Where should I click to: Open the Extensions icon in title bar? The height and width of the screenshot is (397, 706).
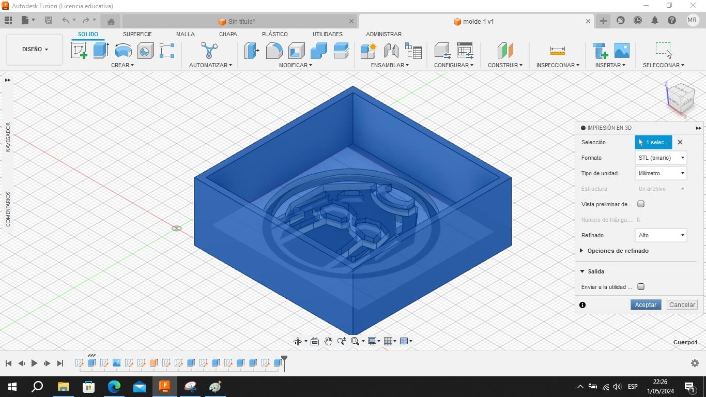(621, 20)
